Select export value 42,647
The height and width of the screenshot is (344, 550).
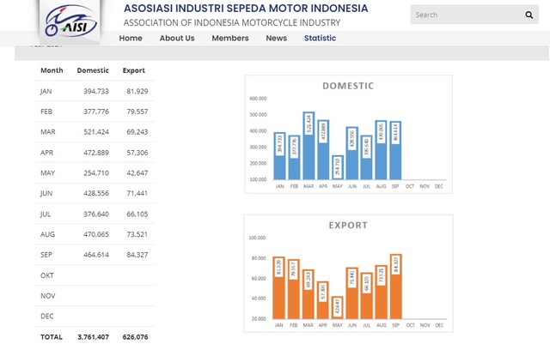pos(137,173)
